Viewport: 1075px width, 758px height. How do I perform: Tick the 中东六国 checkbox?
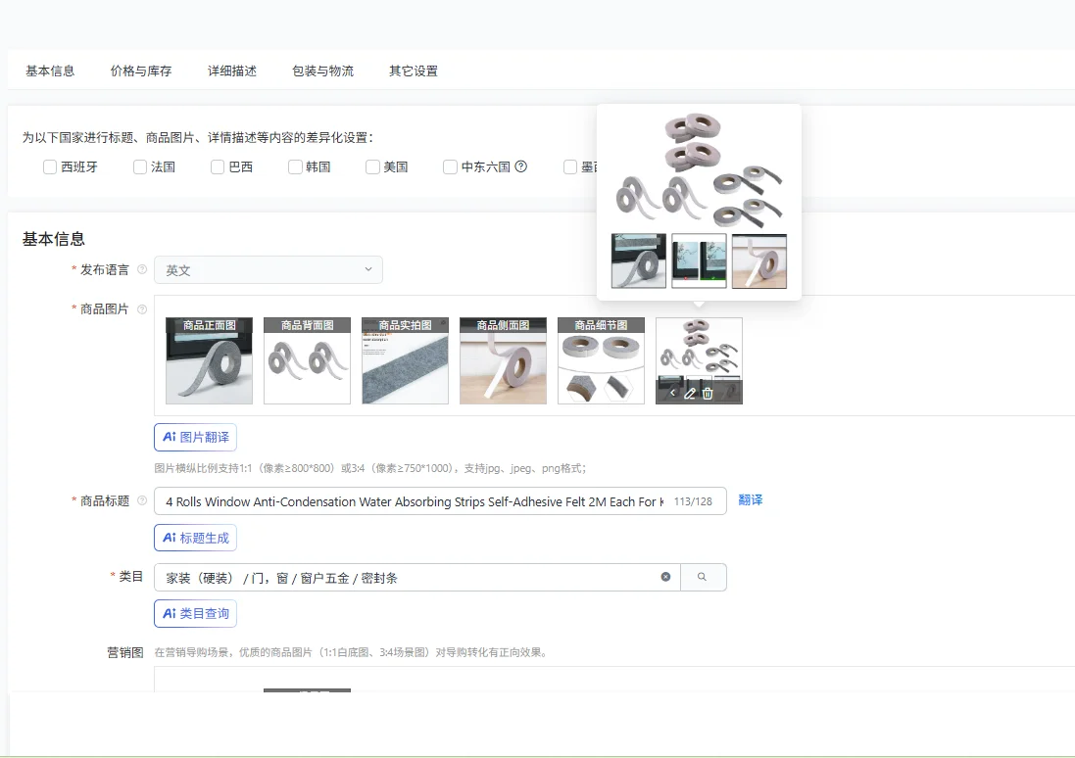point(450,166)
